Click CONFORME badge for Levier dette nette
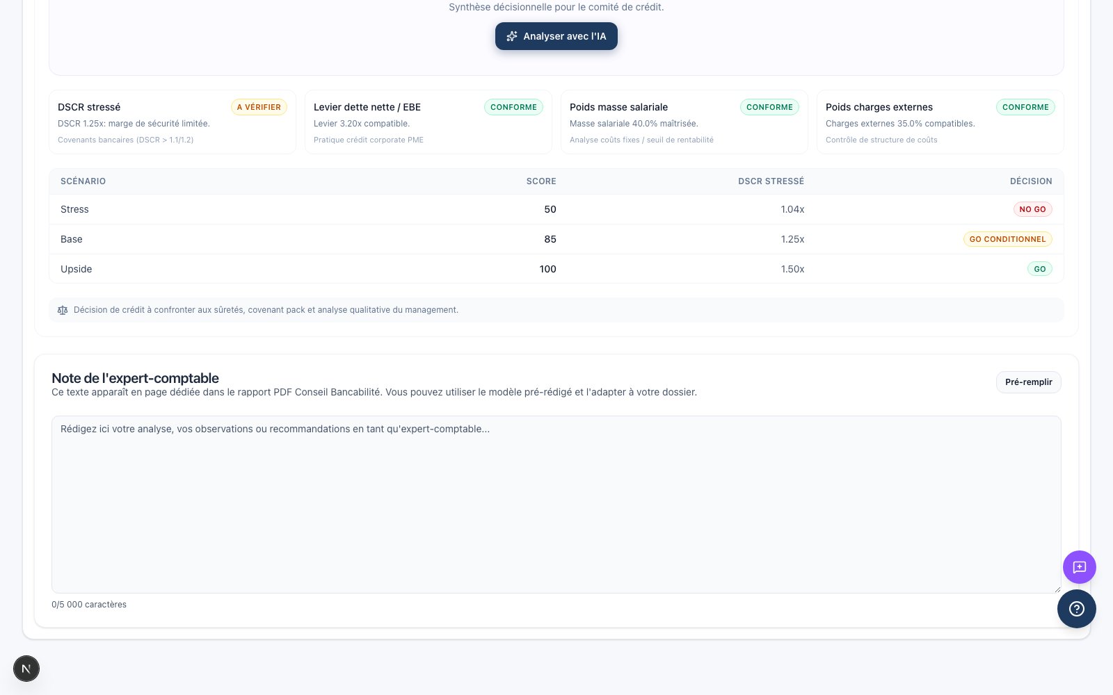1113x695 pixels. pyautogui.click(x=513, y=107)
